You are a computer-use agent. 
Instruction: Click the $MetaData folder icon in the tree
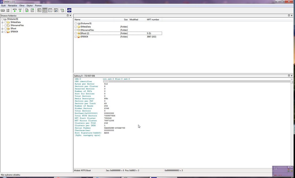[8, 22]
